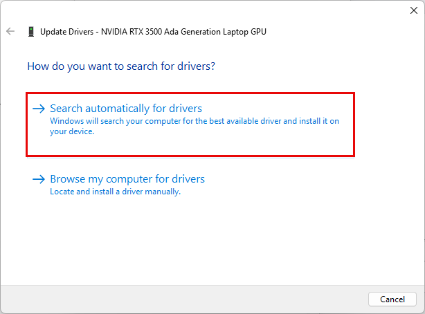
Task: Close the Update Drivers dialog with X
Action: [x=414, y=10]
